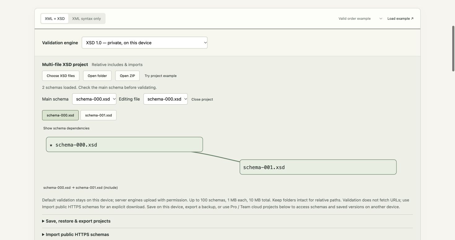
Task: Open the Valid order example dropdown
Action: [361, 19]
